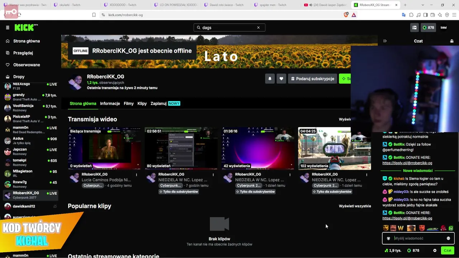459x258 pixels.
Task: Open three-dot menu for the 42 wyświetlenia video
Action: pos(290,175)
